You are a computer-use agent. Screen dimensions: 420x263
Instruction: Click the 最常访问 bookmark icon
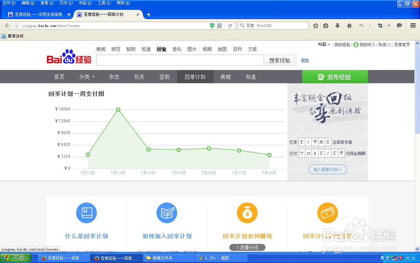tap(3, 36)
